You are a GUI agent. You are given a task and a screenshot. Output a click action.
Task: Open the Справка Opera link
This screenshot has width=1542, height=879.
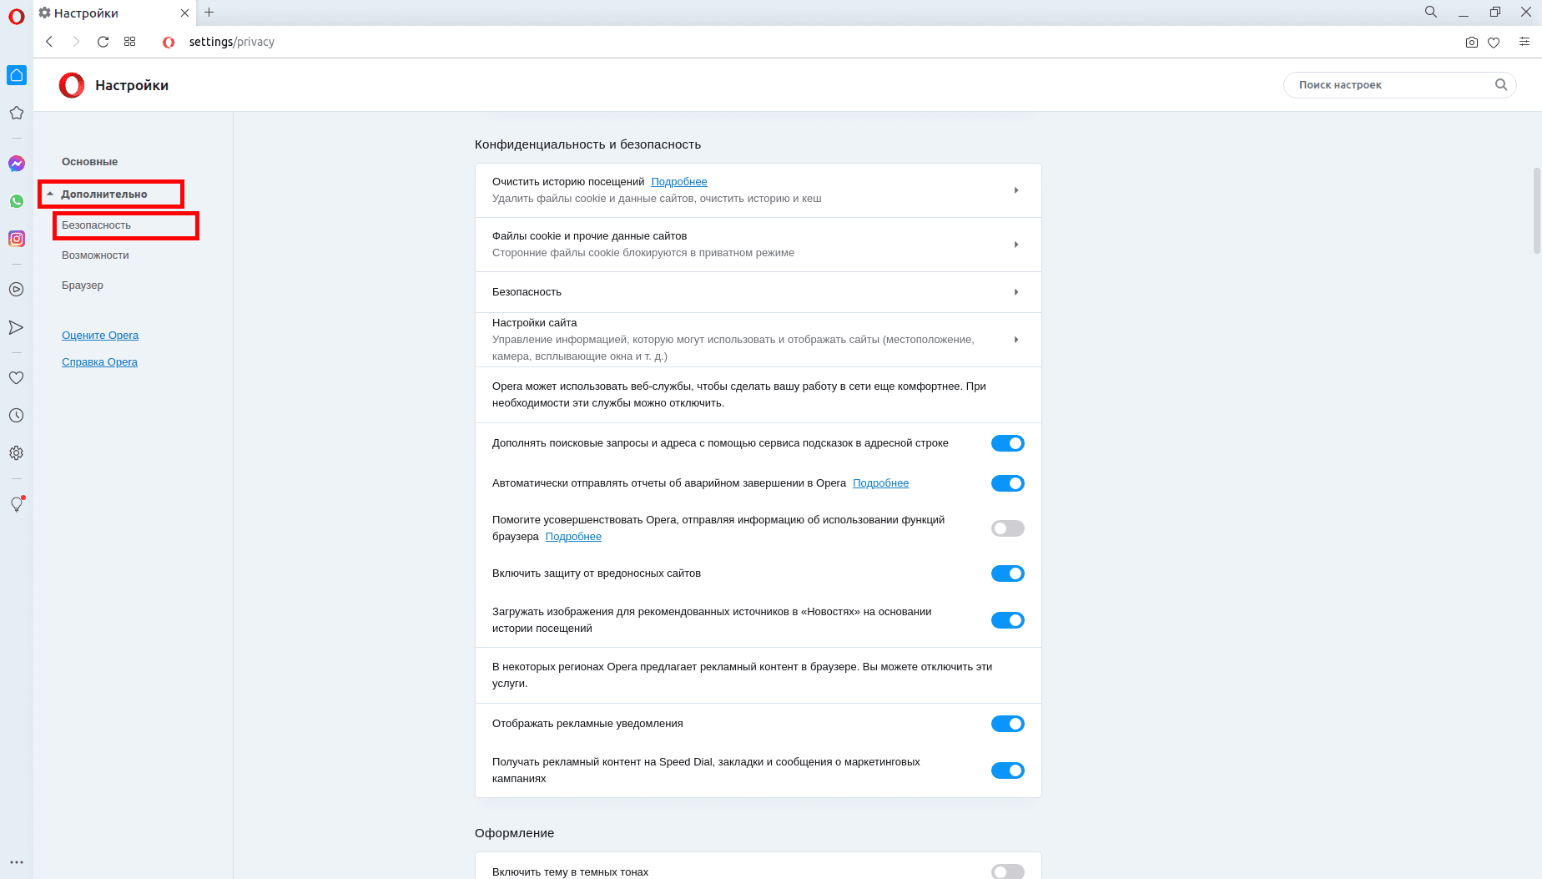99,362
